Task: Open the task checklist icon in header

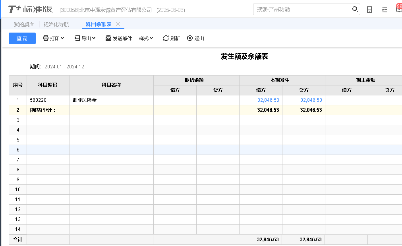Action: coord(384,10)
